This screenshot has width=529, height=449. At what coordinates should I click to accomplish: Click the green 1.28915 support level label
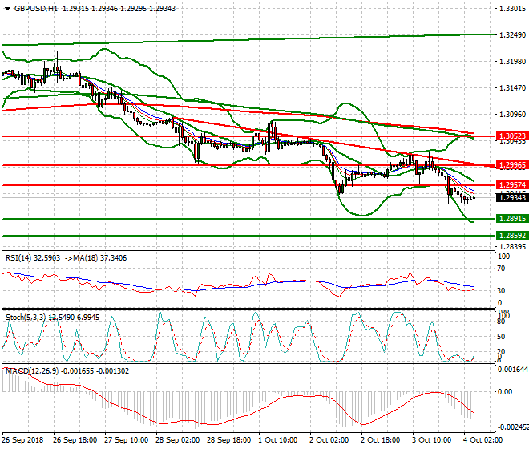[512, 219]
